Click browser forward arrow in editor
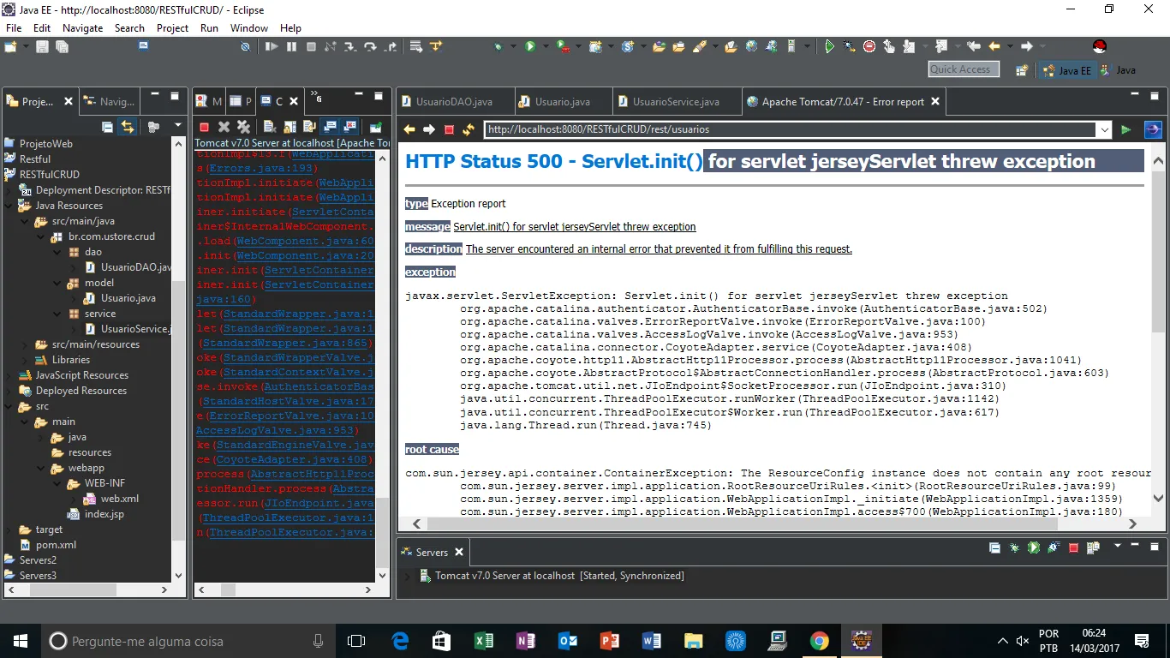1170x658 pixels. click(428, 130)
